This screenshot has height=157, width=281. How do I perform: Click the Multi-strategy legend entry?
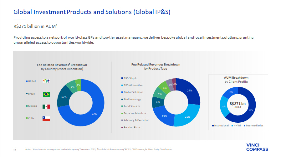132,99
